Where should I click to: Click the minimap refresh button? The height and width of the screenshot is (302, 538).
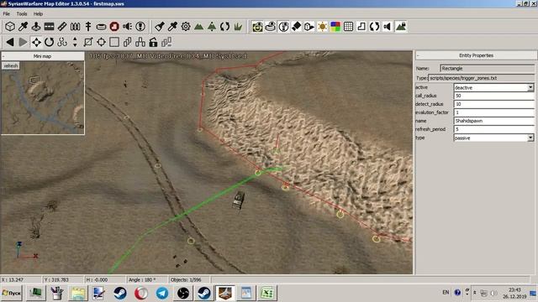tap(11, 65)
